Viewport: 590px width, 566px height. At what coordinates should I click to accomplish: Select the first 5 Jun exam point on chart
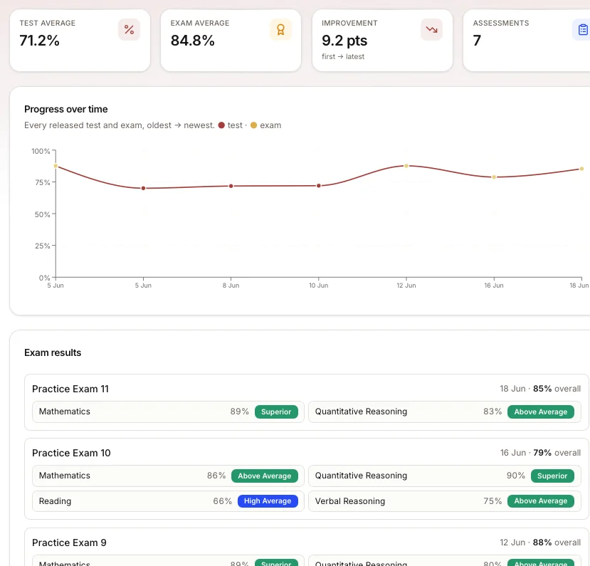(x=56, y=166)
